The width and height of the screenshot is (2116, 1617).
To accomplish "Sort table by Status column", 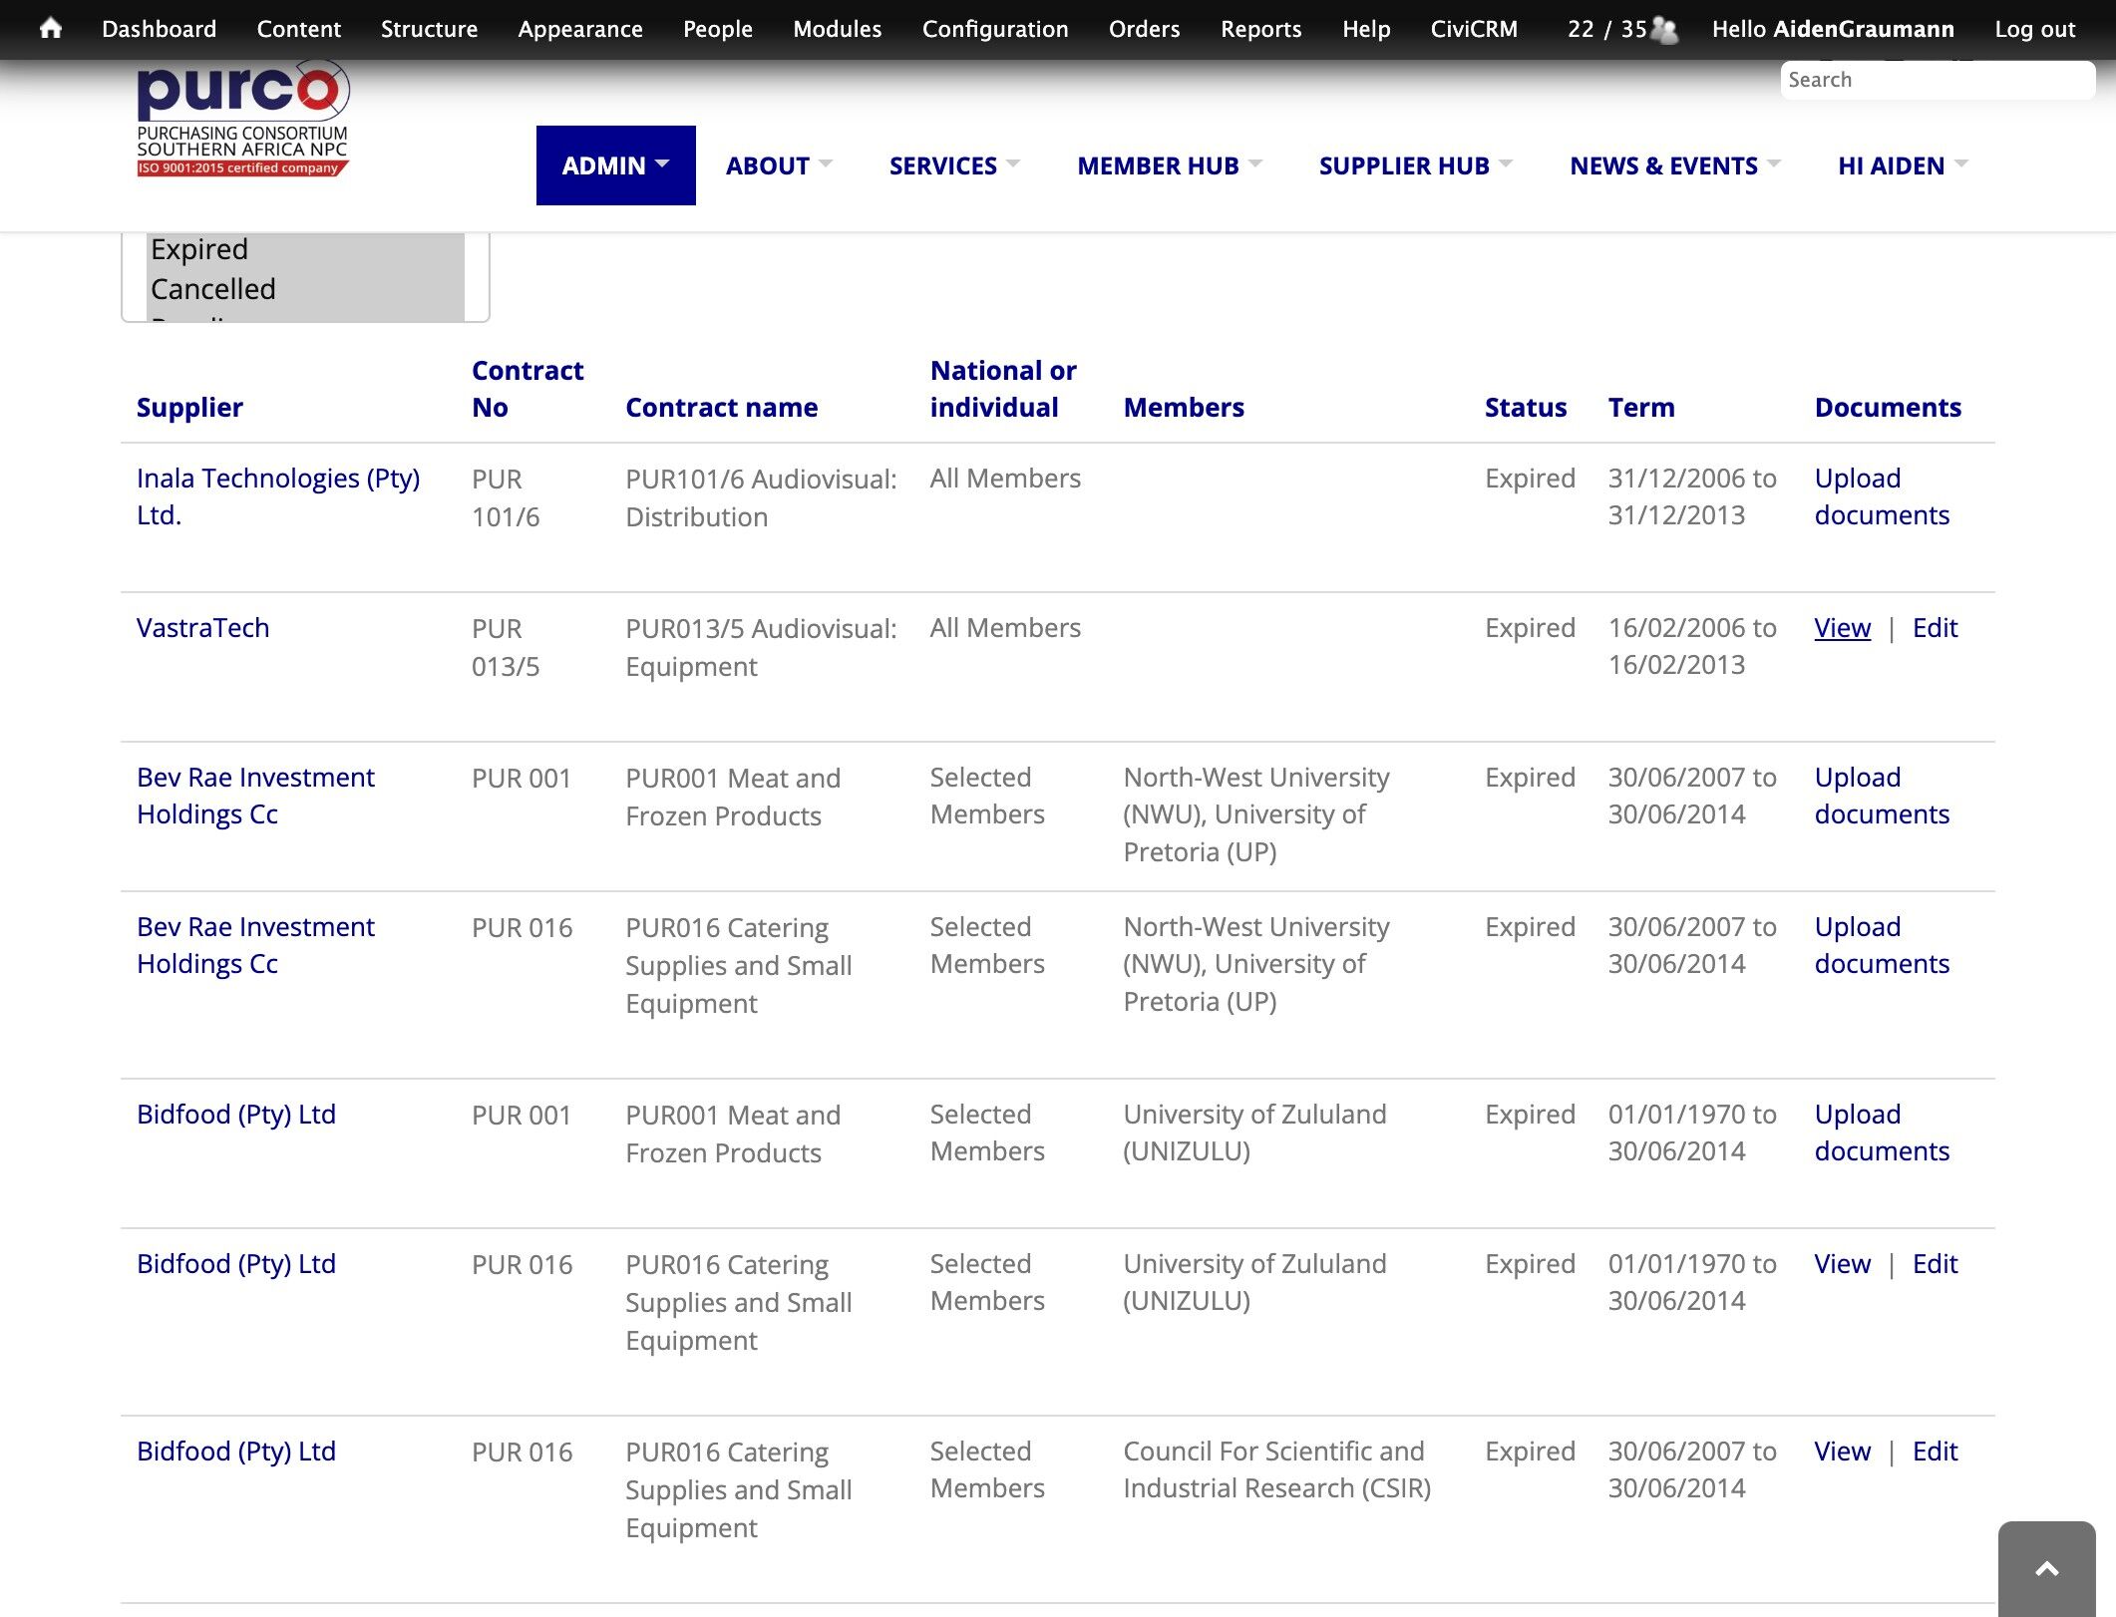I will 1525,408.
